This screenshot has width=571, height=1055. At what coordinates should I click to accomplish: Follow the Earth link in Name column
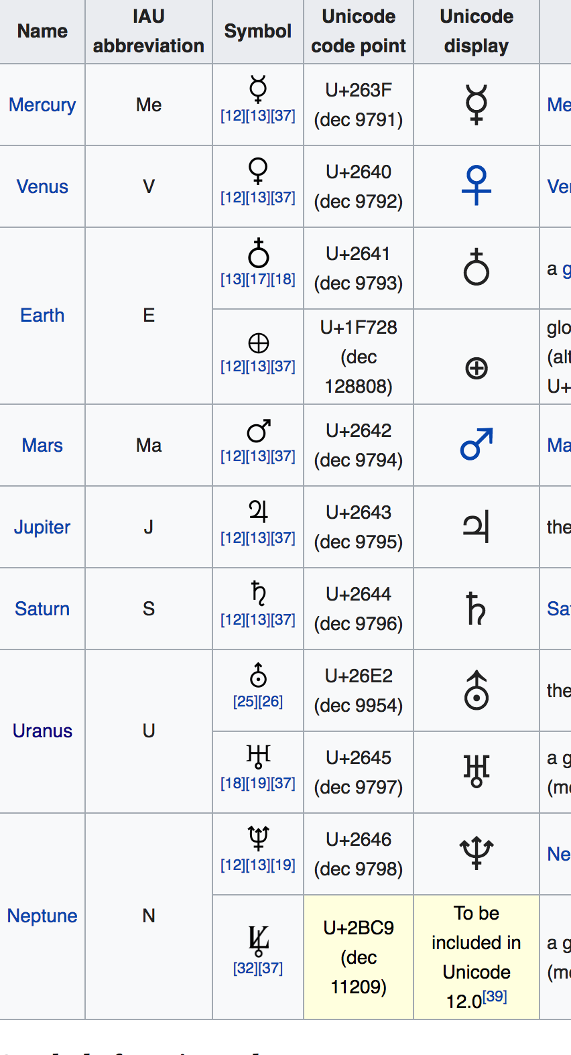click(x=42, y=315)
